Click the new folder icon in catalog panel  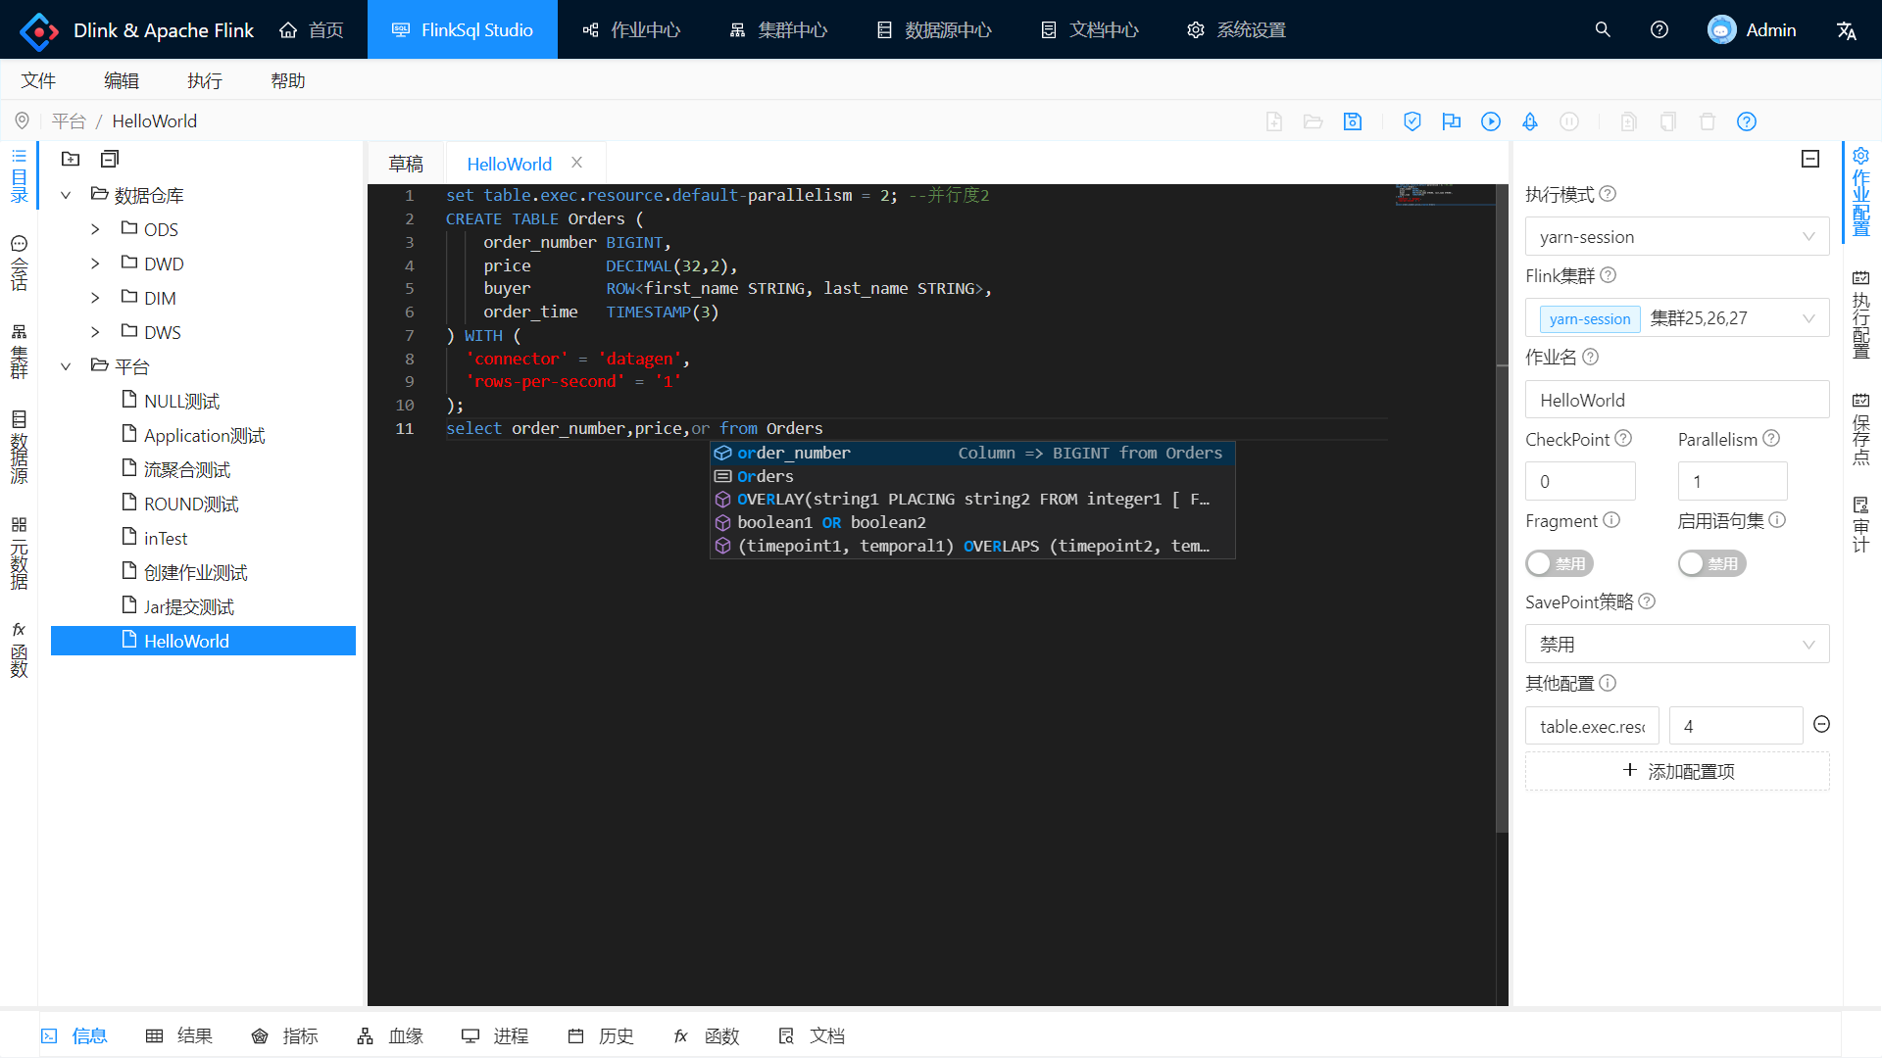point(71,159)
